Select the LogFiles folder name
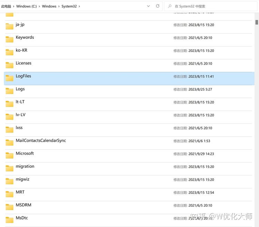 click(23, 76)
